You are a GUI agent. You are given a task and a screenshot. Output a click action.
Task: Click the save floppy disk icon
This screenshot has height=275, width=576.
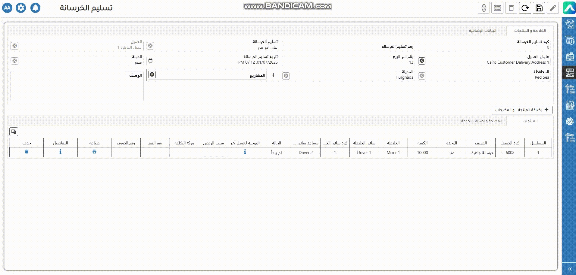539,8
